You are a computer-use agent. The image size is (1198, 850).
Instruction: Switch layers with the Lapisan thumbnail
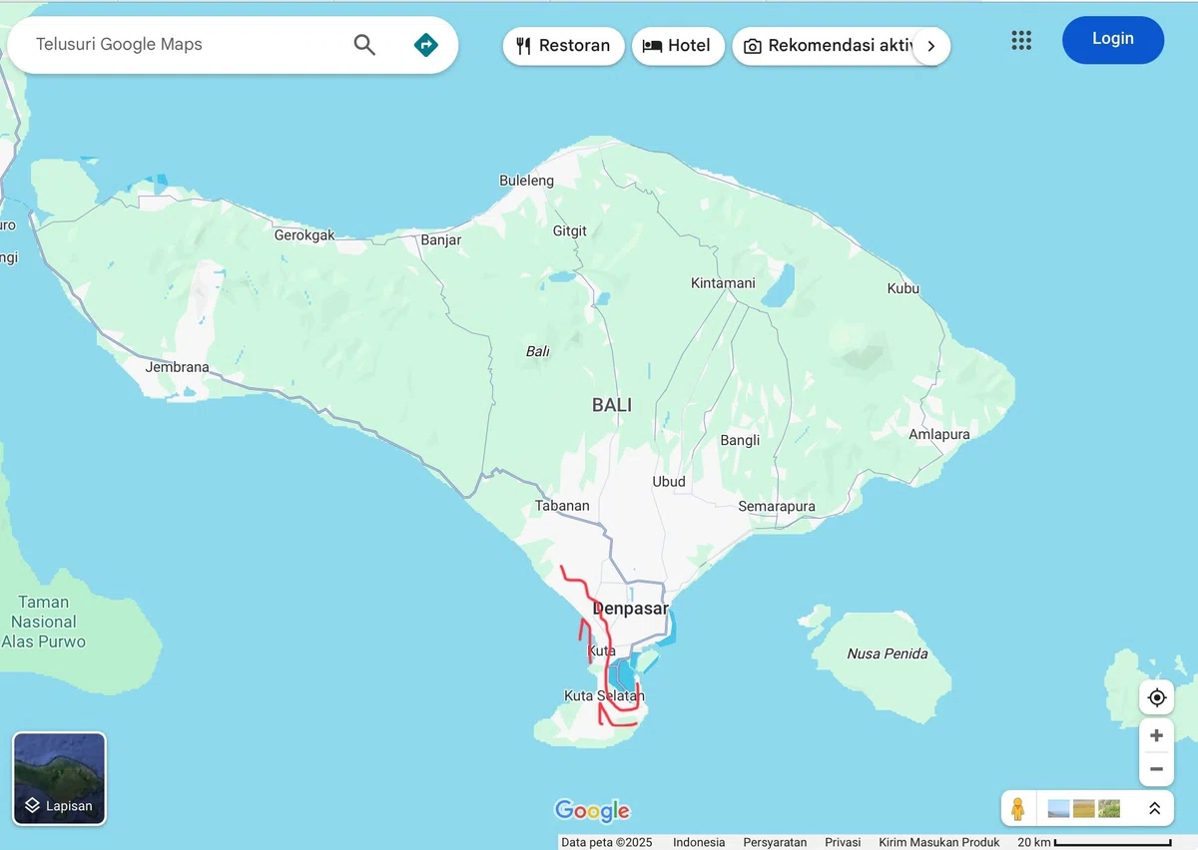59,779
